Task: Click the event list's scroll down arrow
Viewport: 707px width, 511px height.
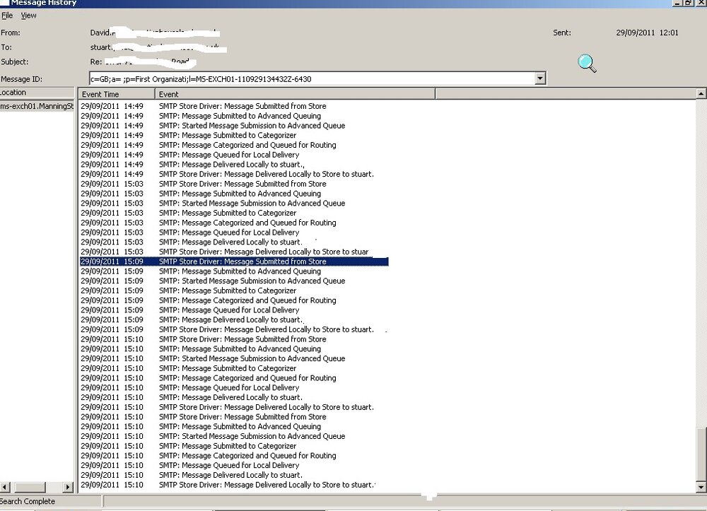Action: pos(701,487)
